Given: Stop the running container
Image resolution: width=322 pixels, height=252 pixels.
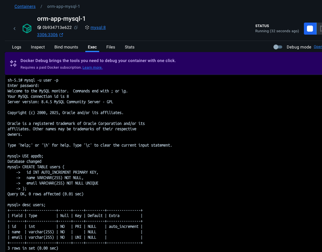Looking at the screenshot, I should tap(310, 29).
